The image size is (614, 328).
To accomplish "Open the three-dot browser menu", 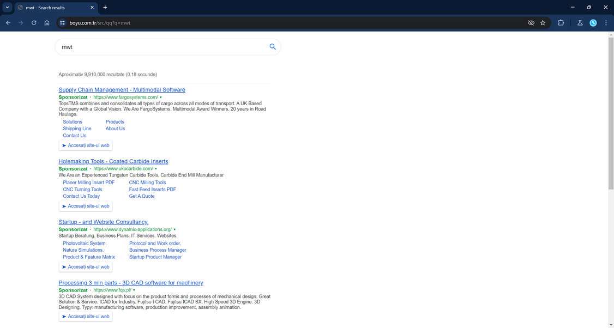I will coord(606,23).
